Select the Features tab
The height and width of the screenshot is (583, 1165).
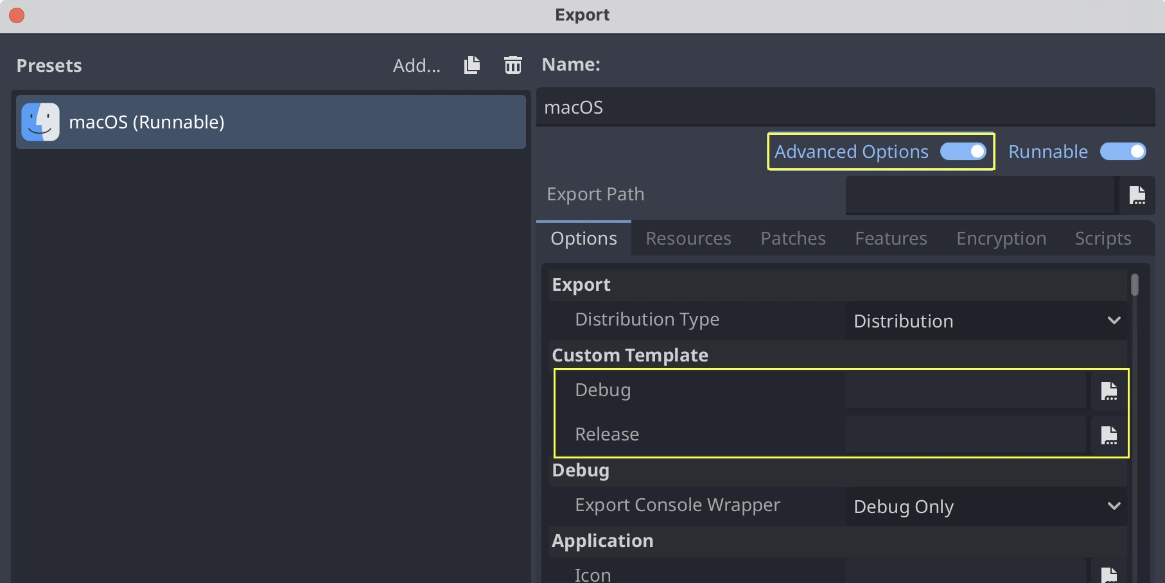coord(891,239)
